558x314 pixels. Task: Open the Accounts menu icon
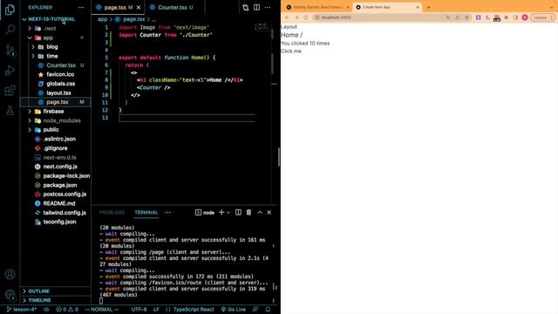(10, 275)
